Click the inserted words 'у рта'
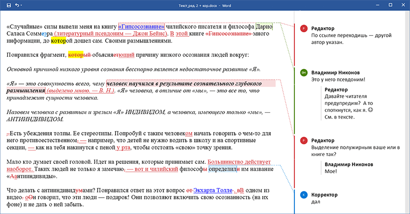 coord(123,147)
